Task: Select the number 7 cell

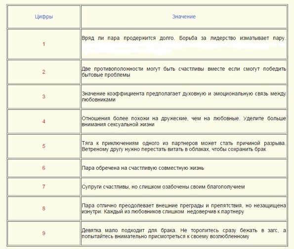Action: tap(43, 187)
